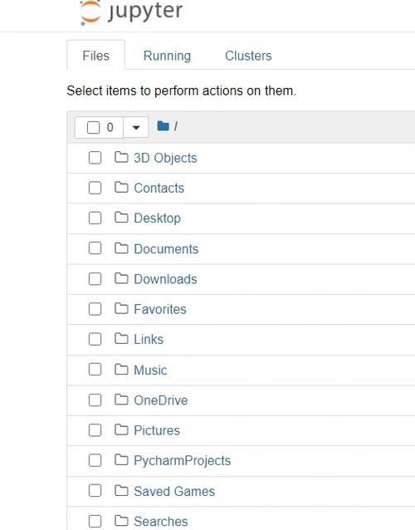This screenshot has width=415, height=530.
Task: Tick the Downloads folder checkbox
Action: [x=95, y=279]
